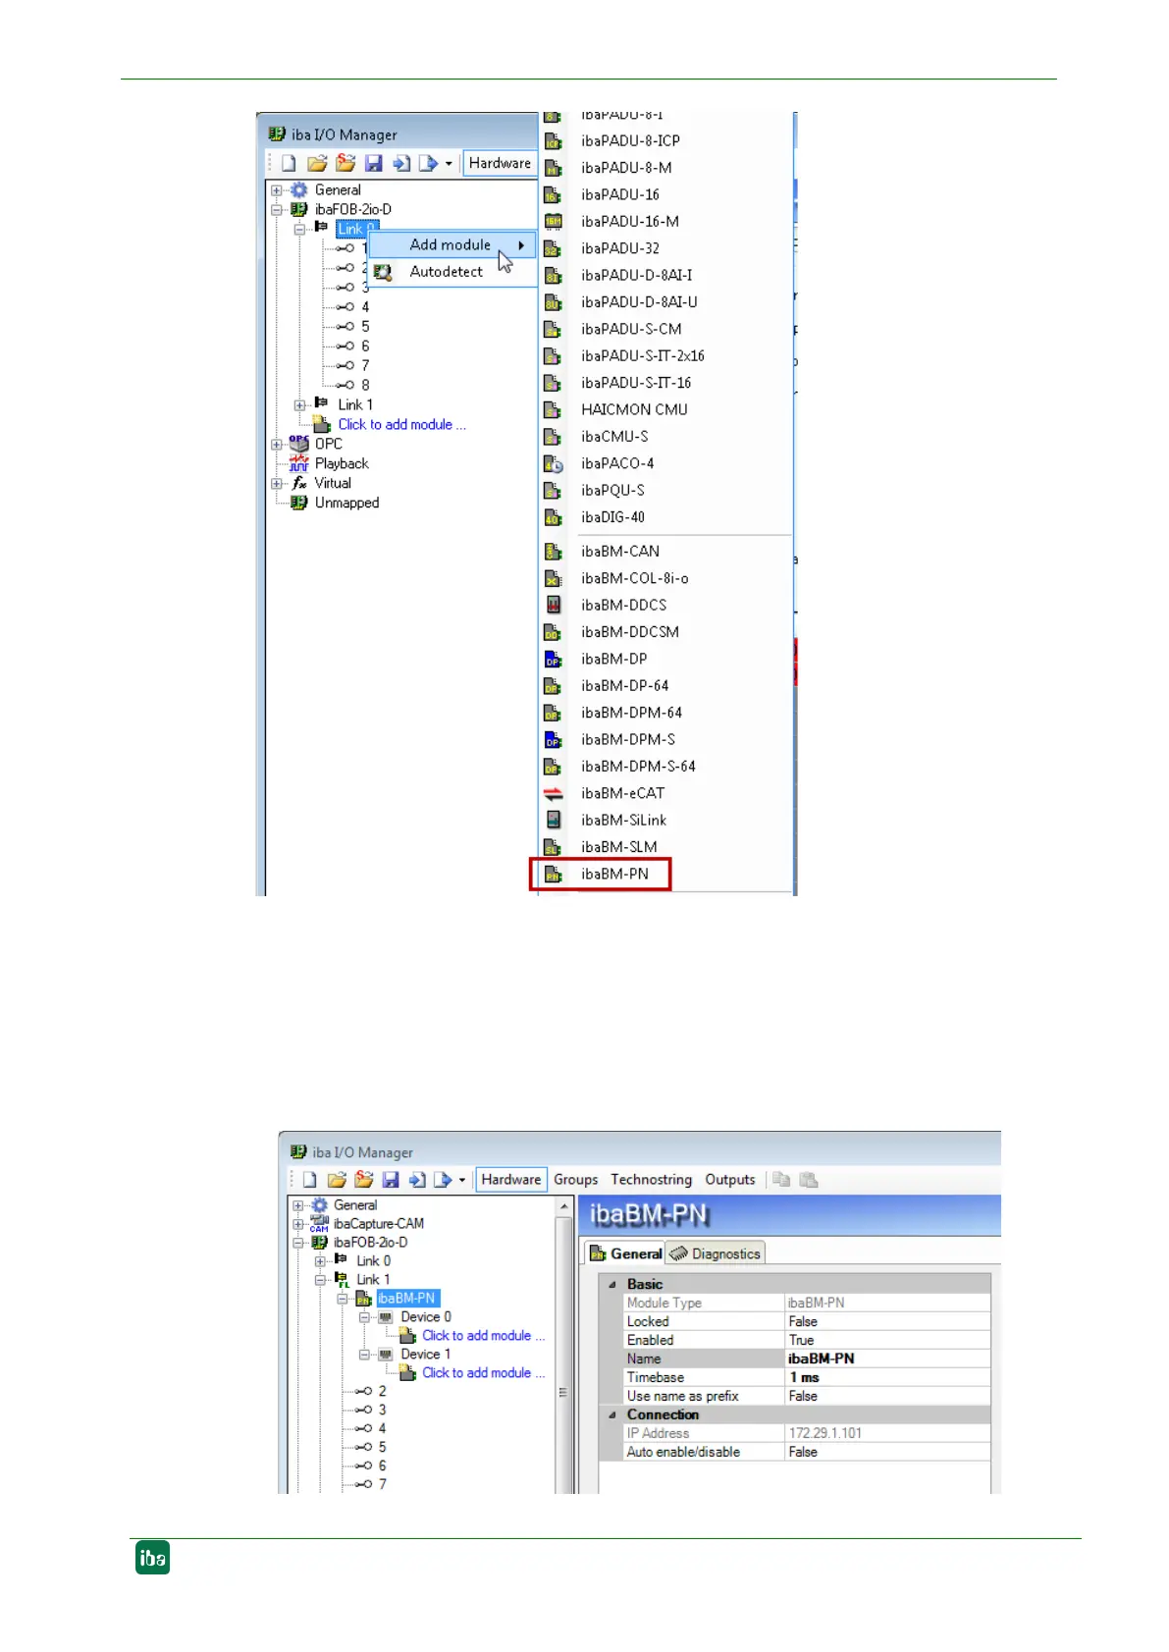Click the OPC node icon in the tree

(x=298, y=444)
